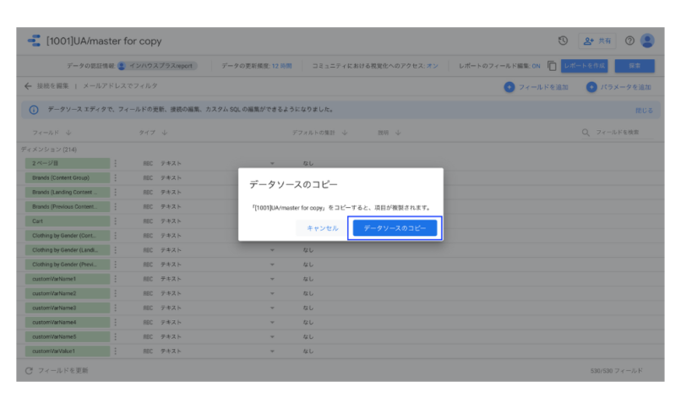
Task: Click the back arrow beside 接続を編集
Action: 29,86
